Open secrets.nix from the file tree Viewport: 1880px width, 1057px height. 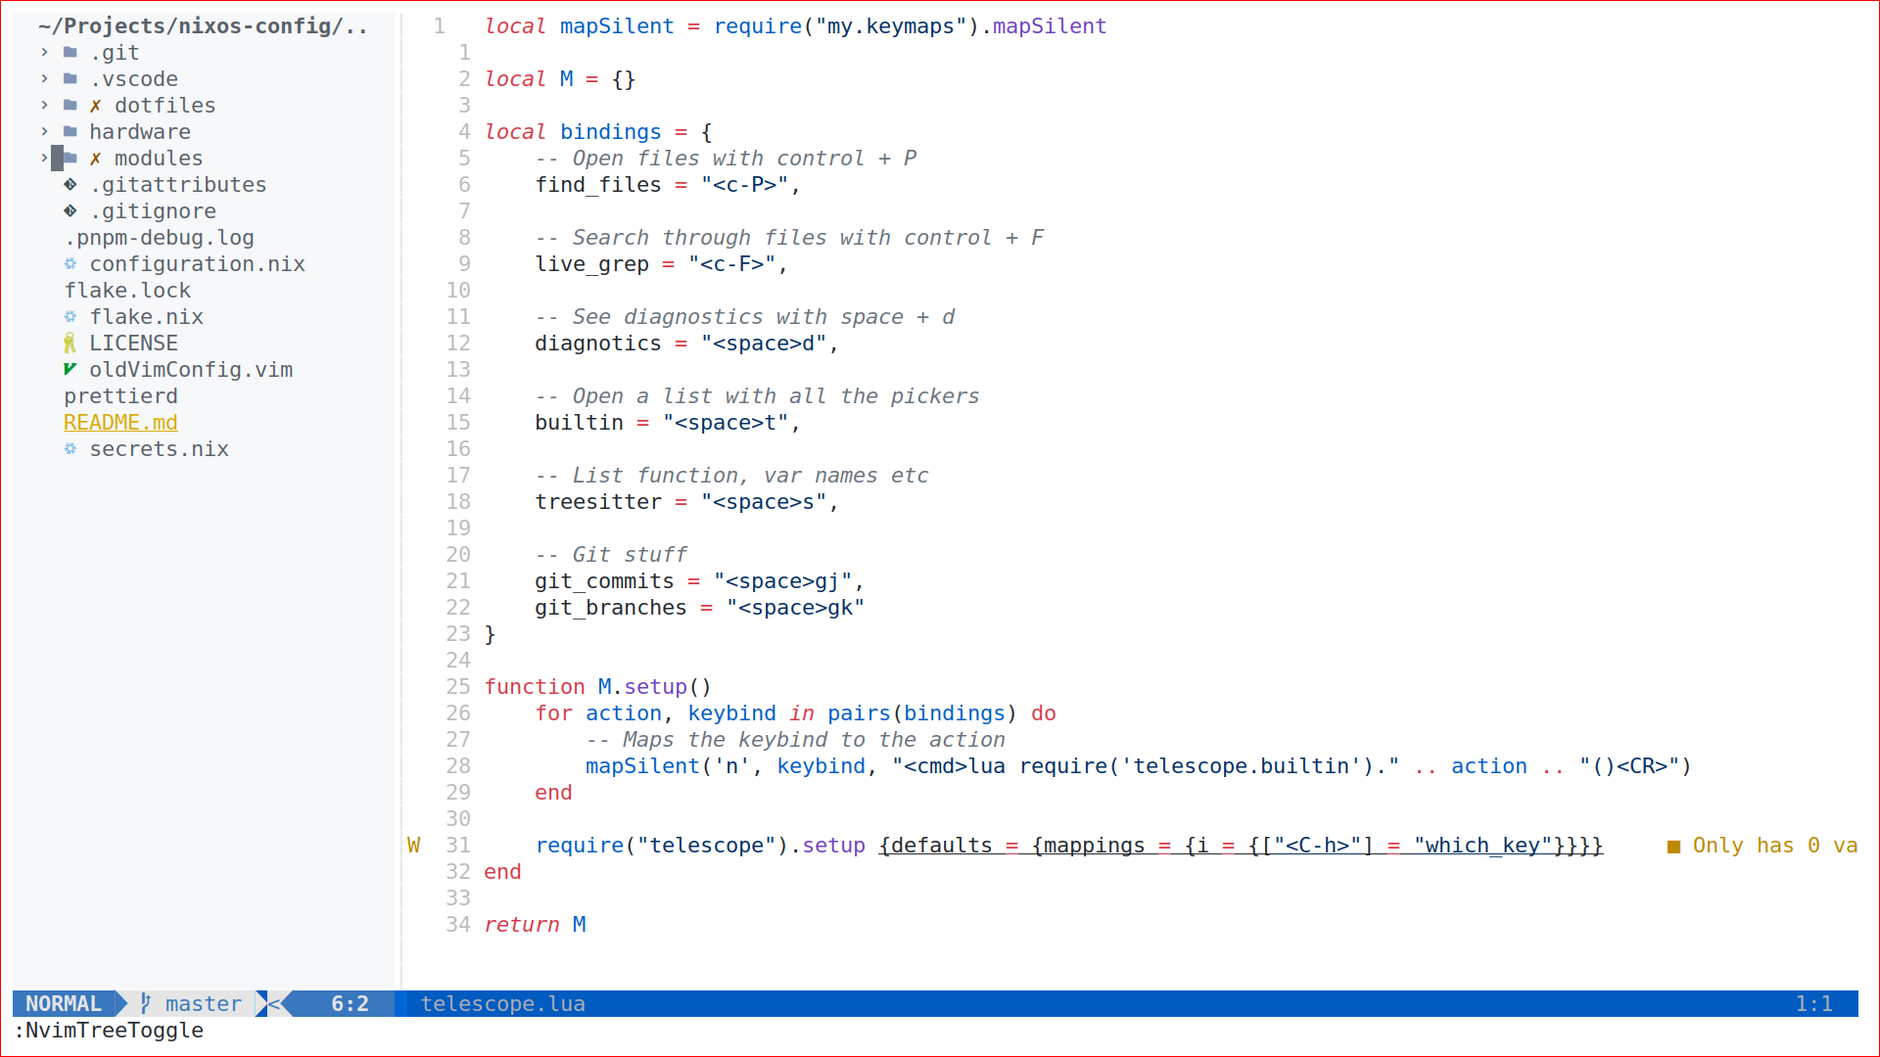159,448
